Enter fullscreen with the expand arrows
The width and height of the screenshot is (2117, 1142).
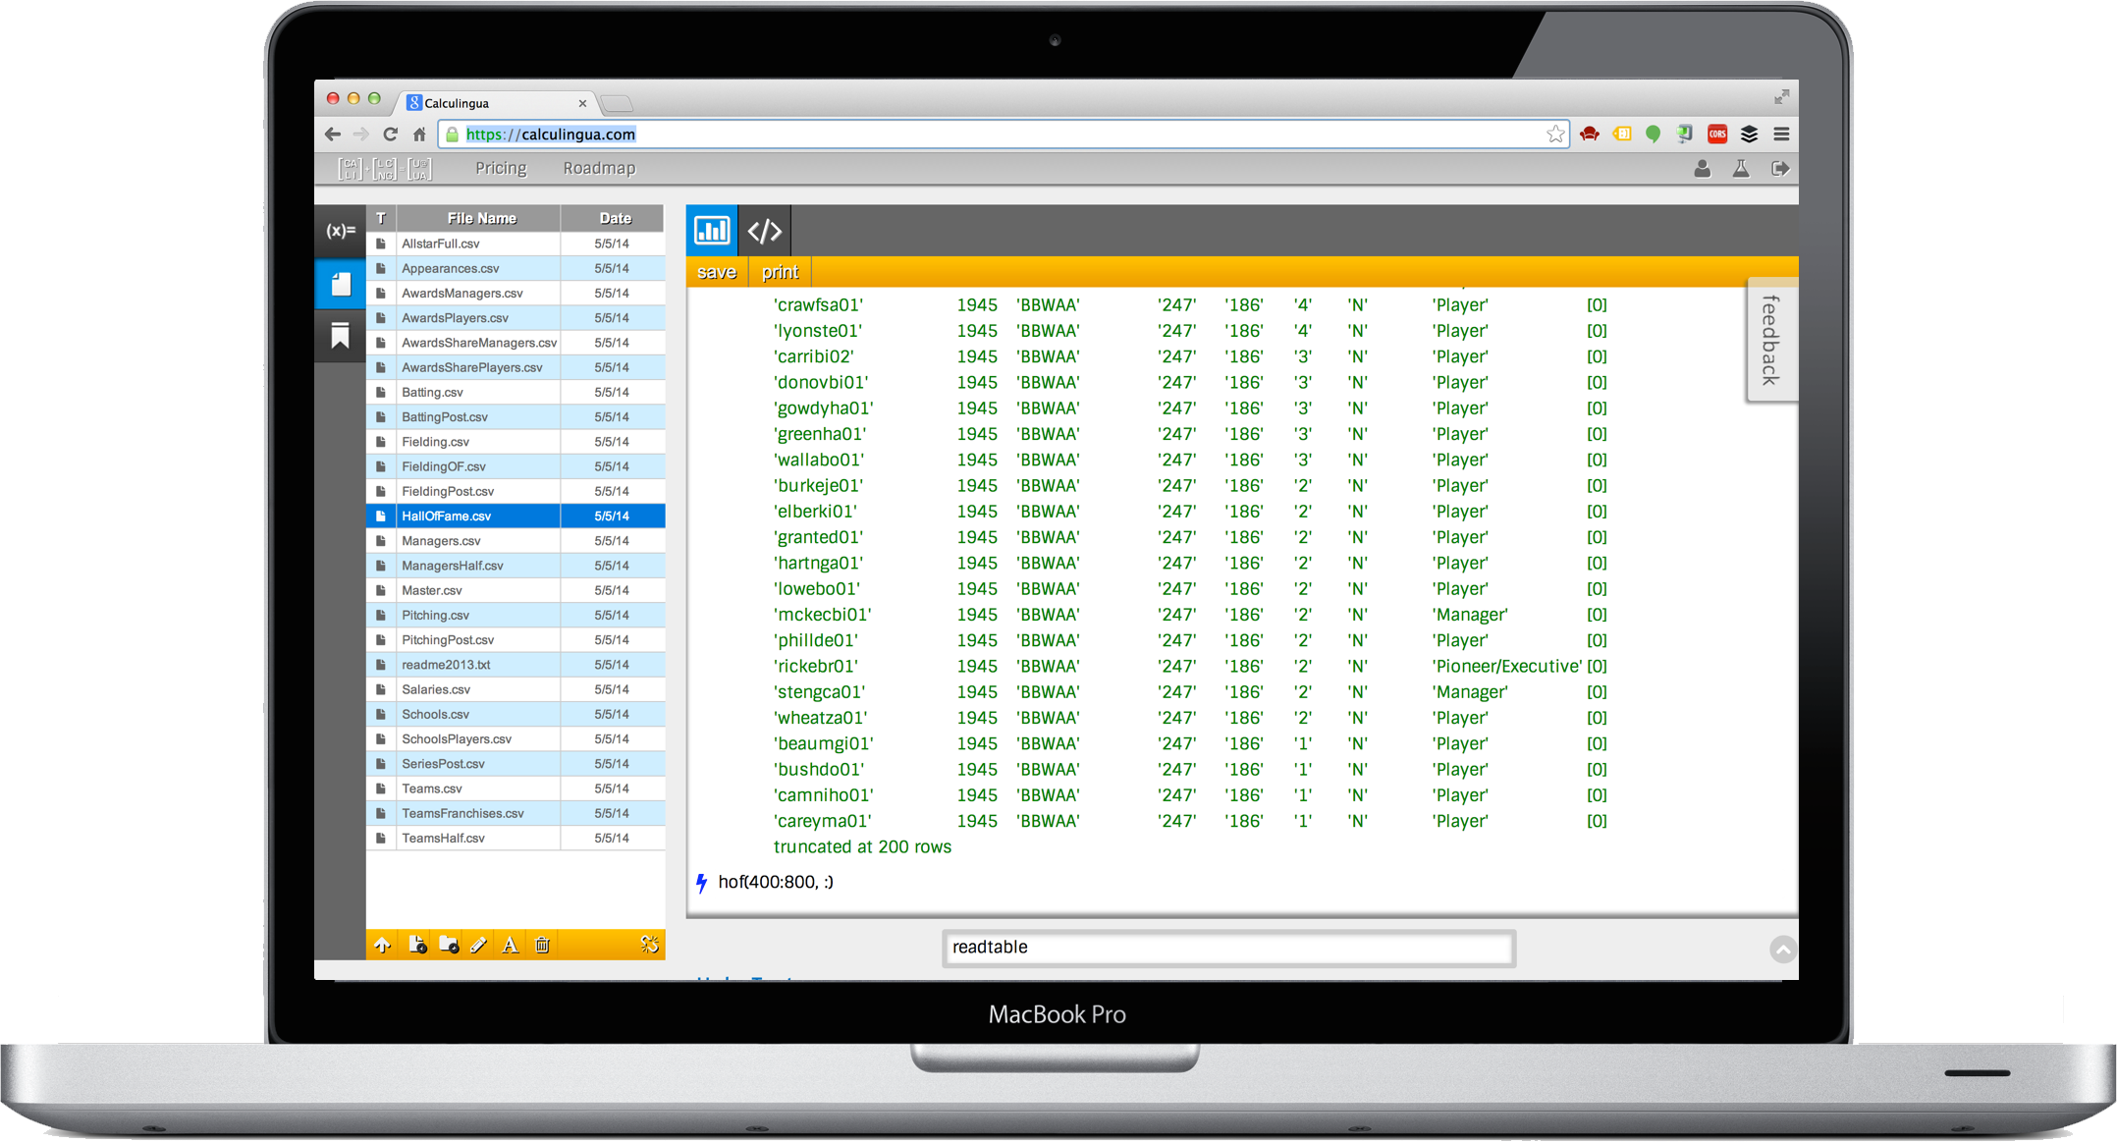click(x=1781, y=97)
